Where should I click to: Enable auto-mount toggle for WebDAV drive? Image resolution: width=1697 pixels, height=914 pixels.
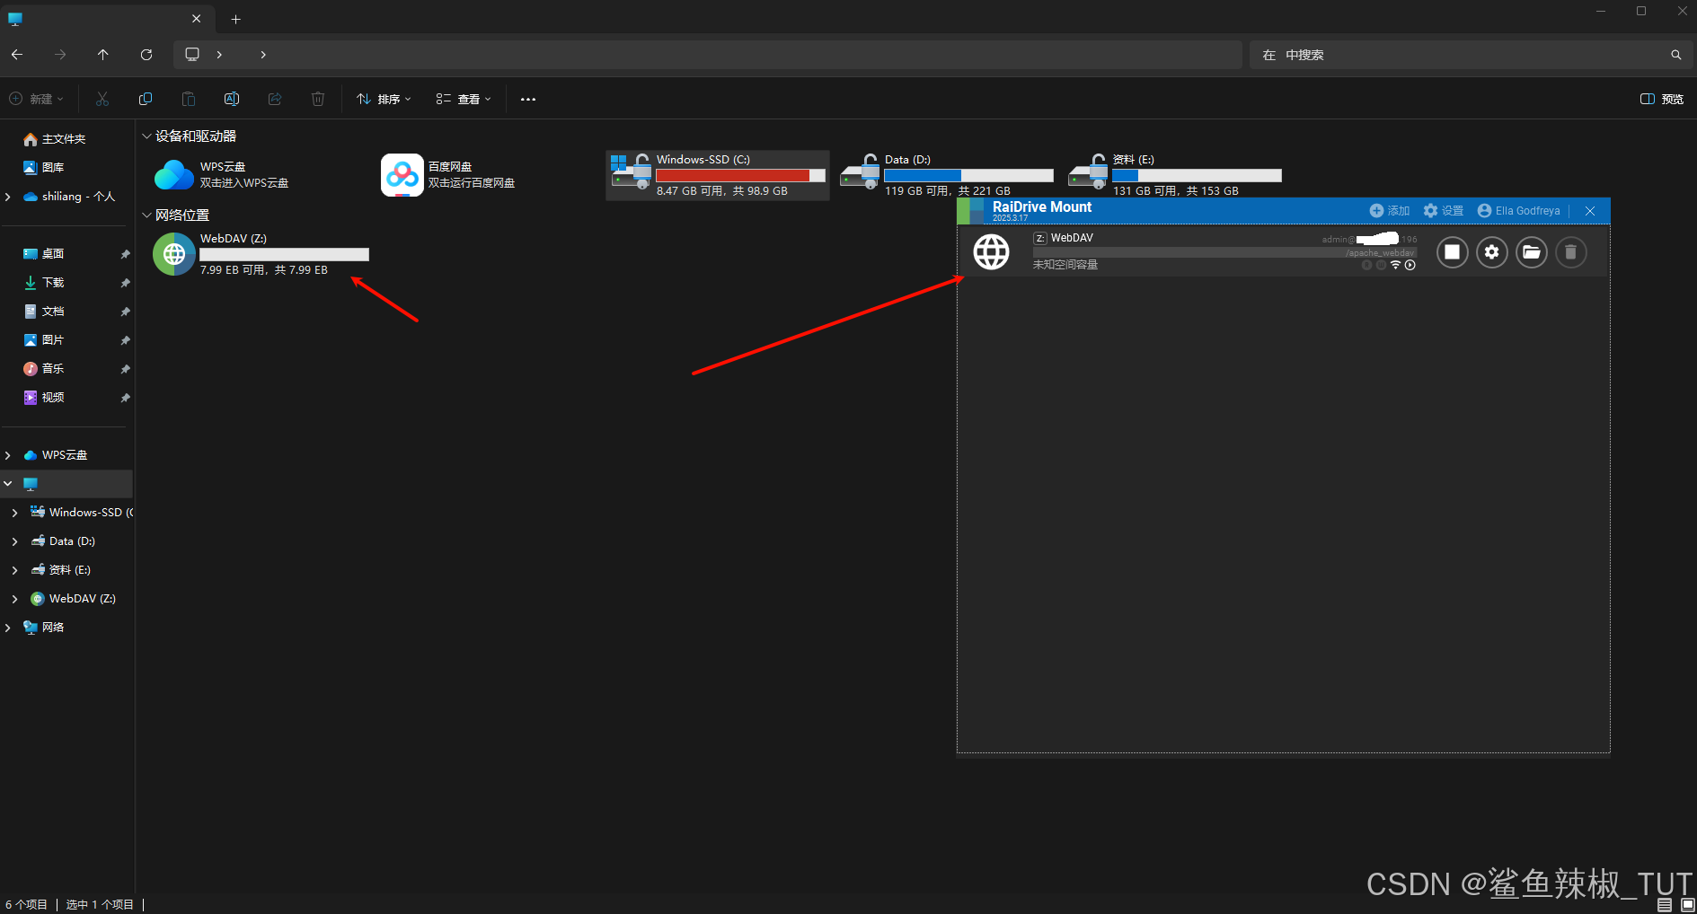(x=1410, y=265)
